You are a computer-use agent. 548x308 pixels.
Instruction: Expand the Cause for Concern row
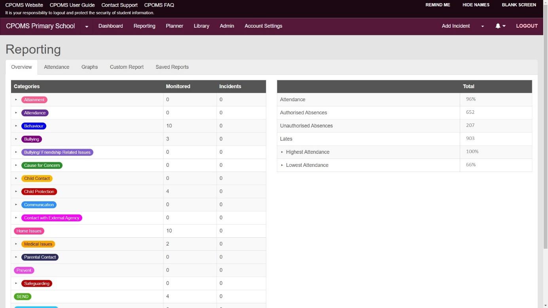(16, 165)
